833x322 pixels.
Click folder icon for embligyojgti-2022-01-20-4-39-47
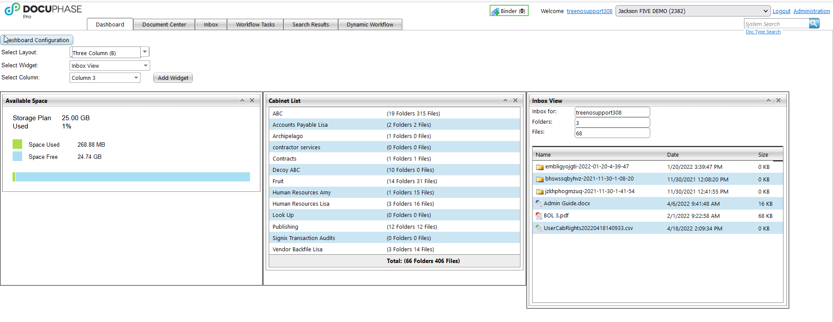[540, 167]
